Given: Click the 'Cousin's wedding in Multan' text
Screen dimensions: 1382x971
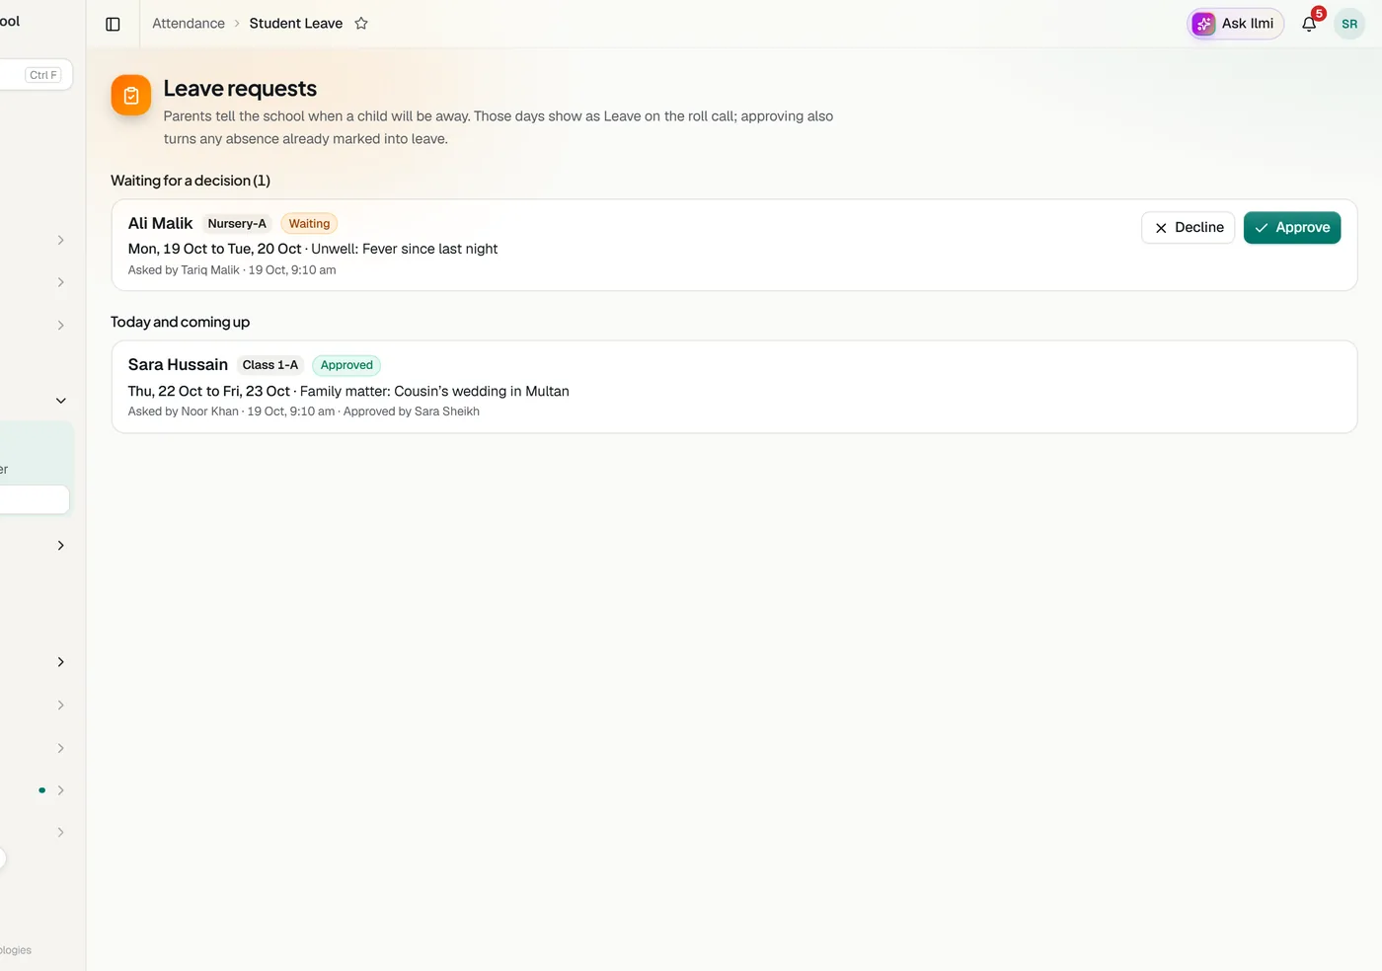Looking at the screenshot, I should click(x=482, y=391).
